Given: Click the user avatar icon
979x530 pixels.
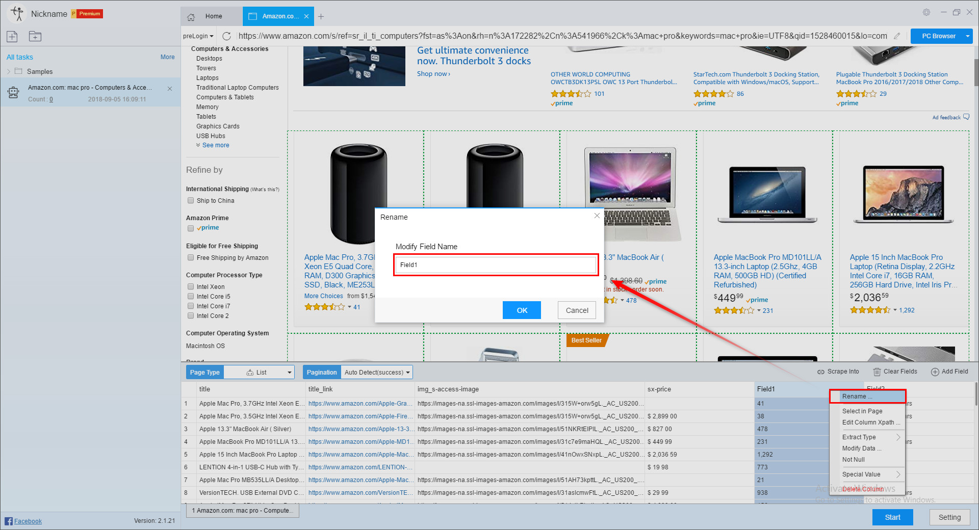Looking at the screenshot, I should 17,13.
